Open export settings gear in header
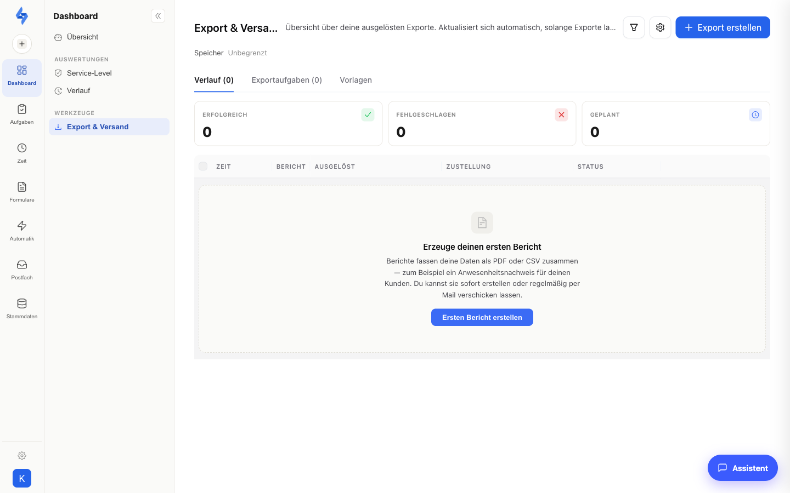 [660, 27]
